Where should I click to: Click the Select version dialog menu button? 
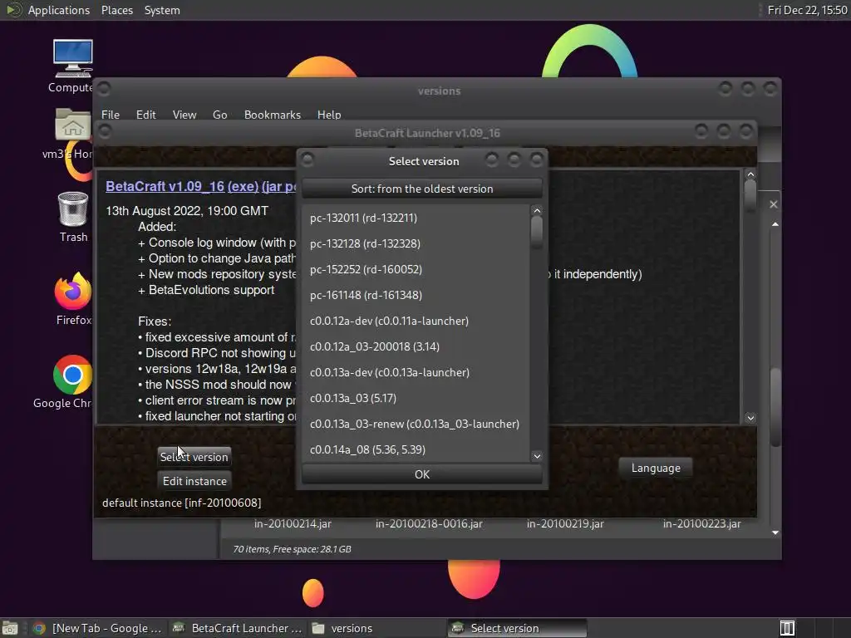tap(307, 160)
